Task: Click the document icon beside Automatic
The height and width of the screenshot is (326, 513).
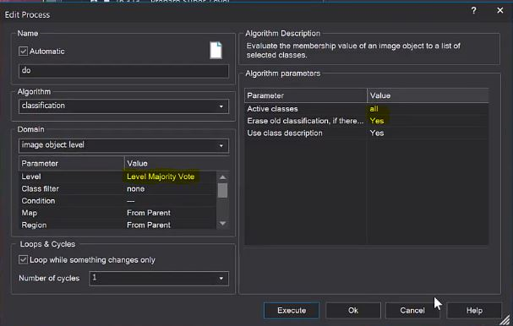Action: tap(216, 51)
